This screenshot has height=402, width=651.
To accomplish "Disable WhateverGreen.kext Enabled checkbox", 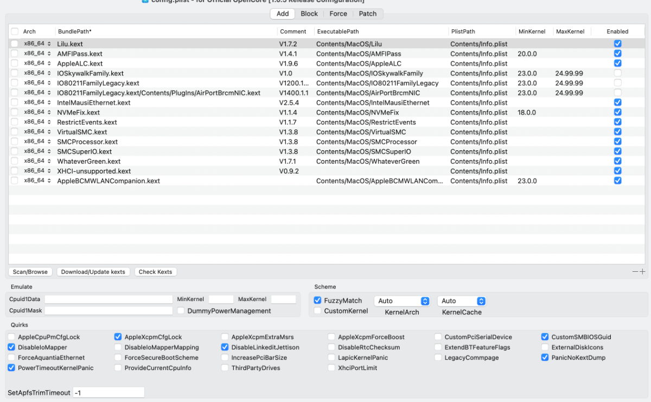I will tap(617, 161).
